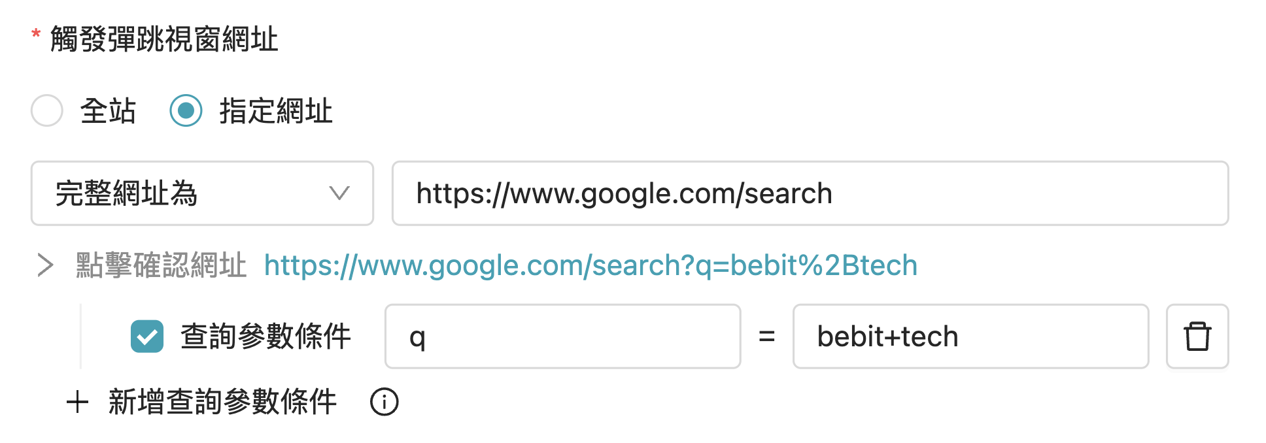
Task: Click the 觸發彈跳視窗網址 field label
Action: tap(163, 39)
